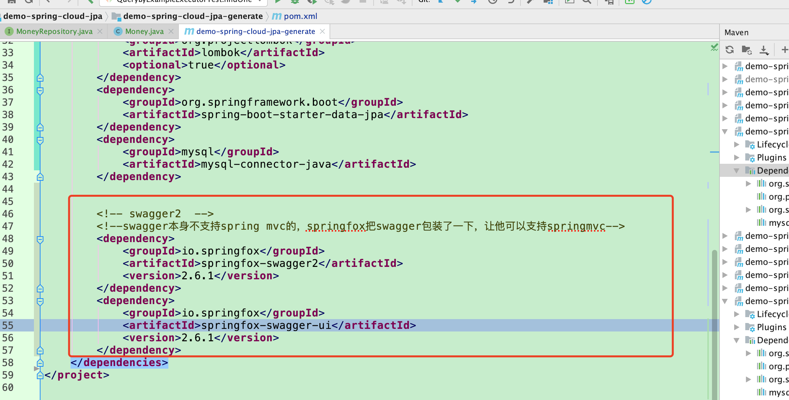Switch to the Money.java tab

(x=144, y=31)
